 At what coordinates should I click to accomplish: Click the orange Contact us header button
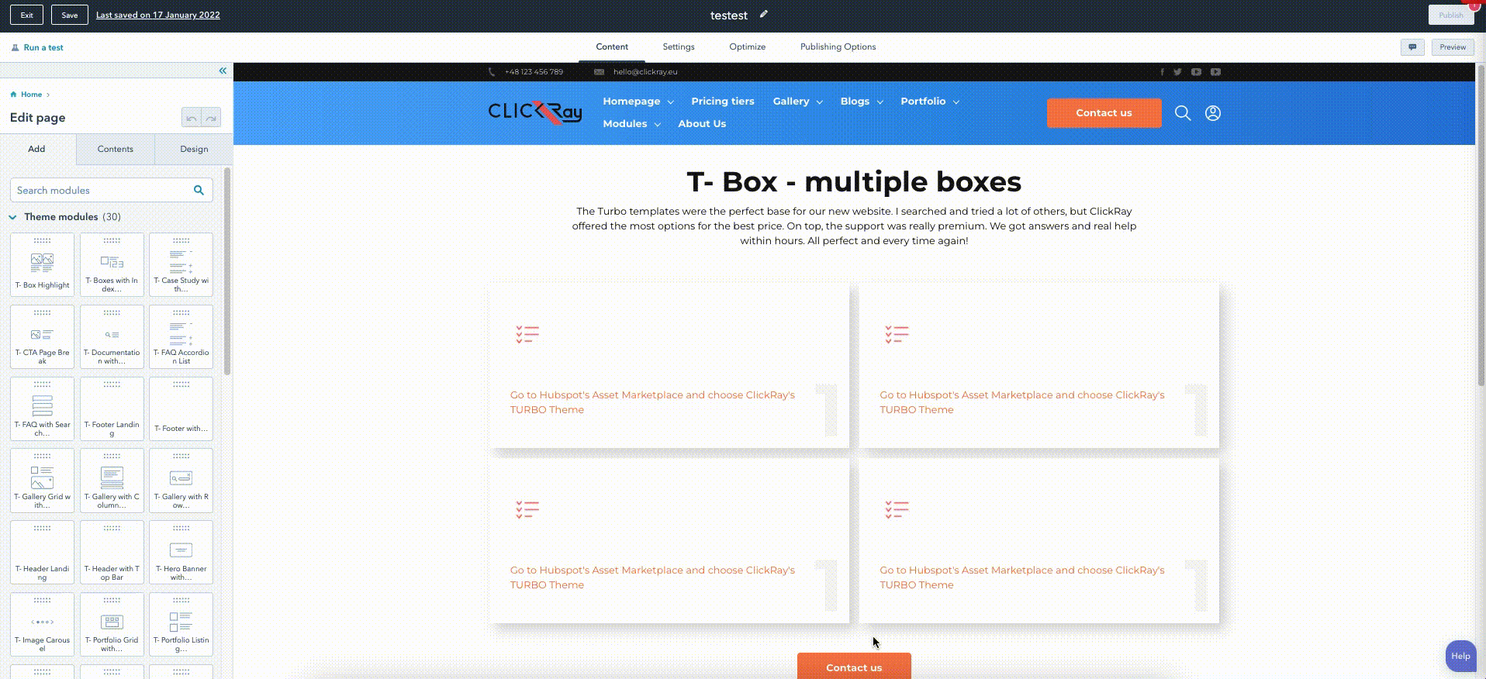click(1104, 113)
